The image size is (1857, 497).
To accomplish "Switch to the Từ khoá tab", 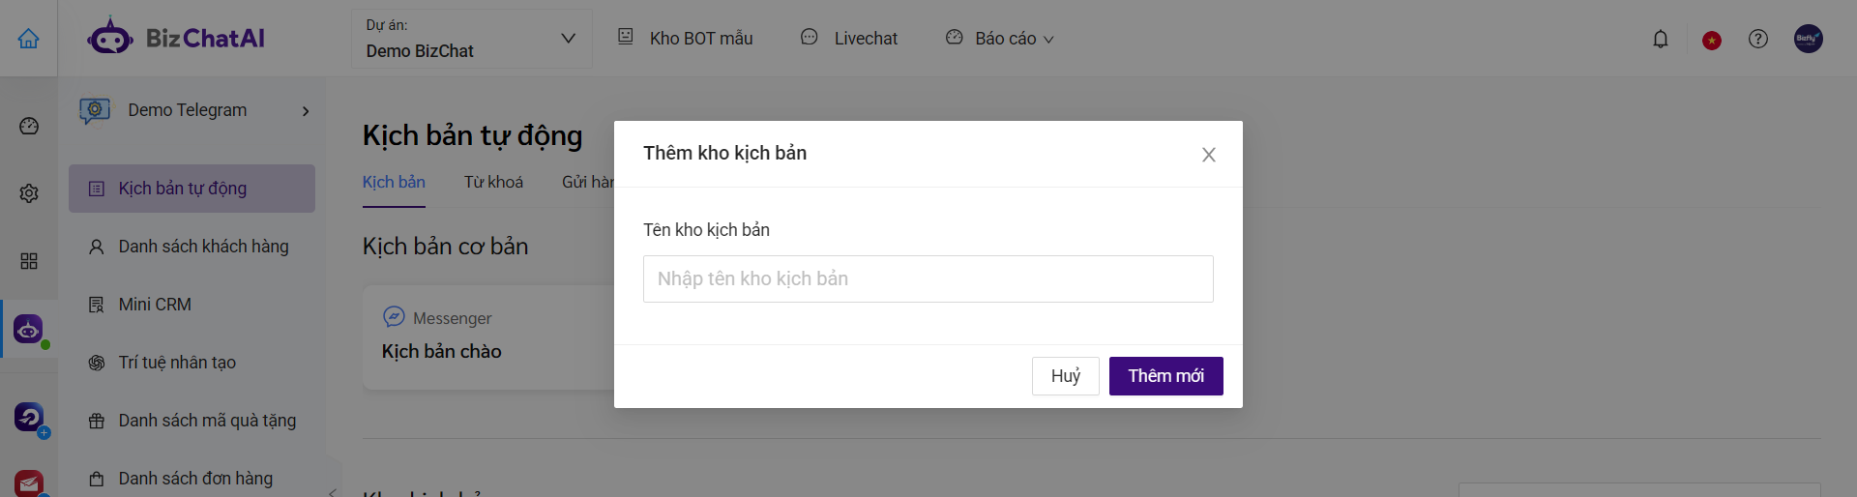I will click(x=493, y=182).
